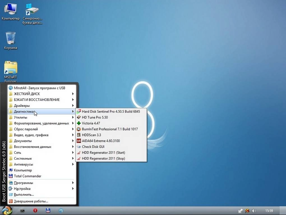
Task: Launch HDDScan 3.3
Action: tap(111, 135)
